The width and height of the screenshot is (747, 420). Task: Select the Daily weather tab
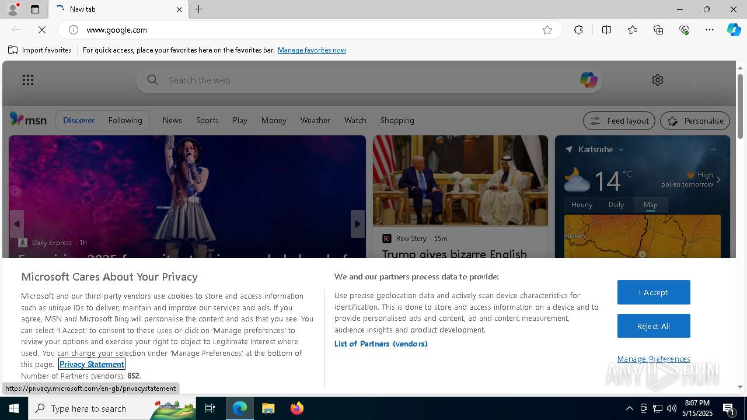point(616,205)
